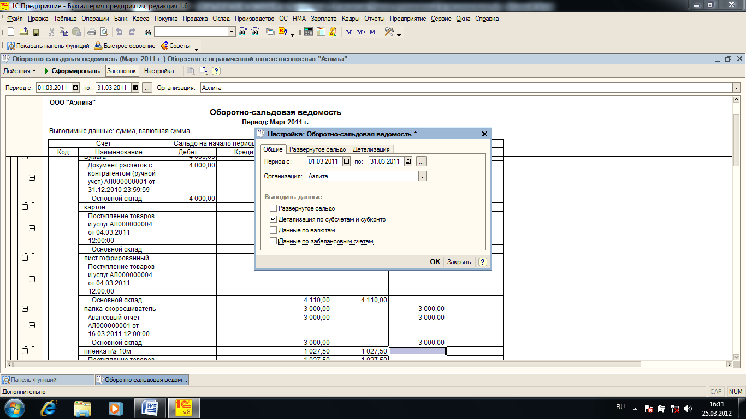Click the binoculars find icon before search box

(147, 32)
